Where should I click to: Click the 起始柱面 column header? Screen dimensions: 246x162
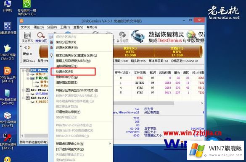tap(165, 73)
